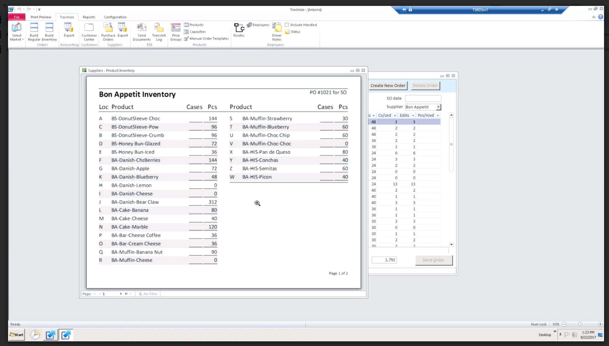
Task: Open the Routes tool
Action: click(239, 30)
